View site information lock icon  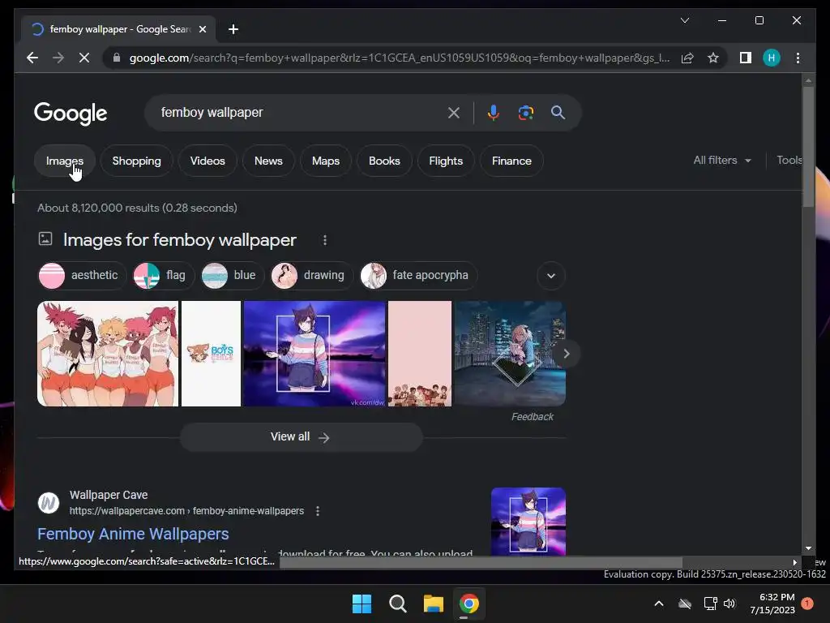[x=117, y=58]
